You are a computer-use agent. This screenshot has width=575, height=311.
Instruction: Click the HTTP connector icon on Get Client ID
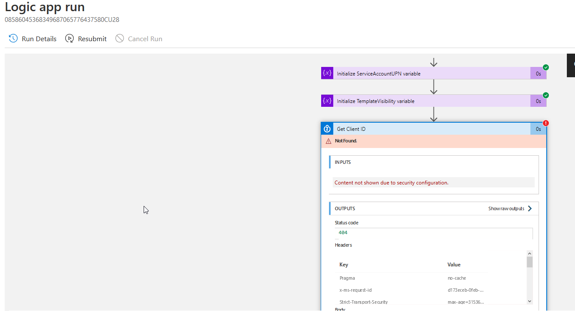pos(327,128)
